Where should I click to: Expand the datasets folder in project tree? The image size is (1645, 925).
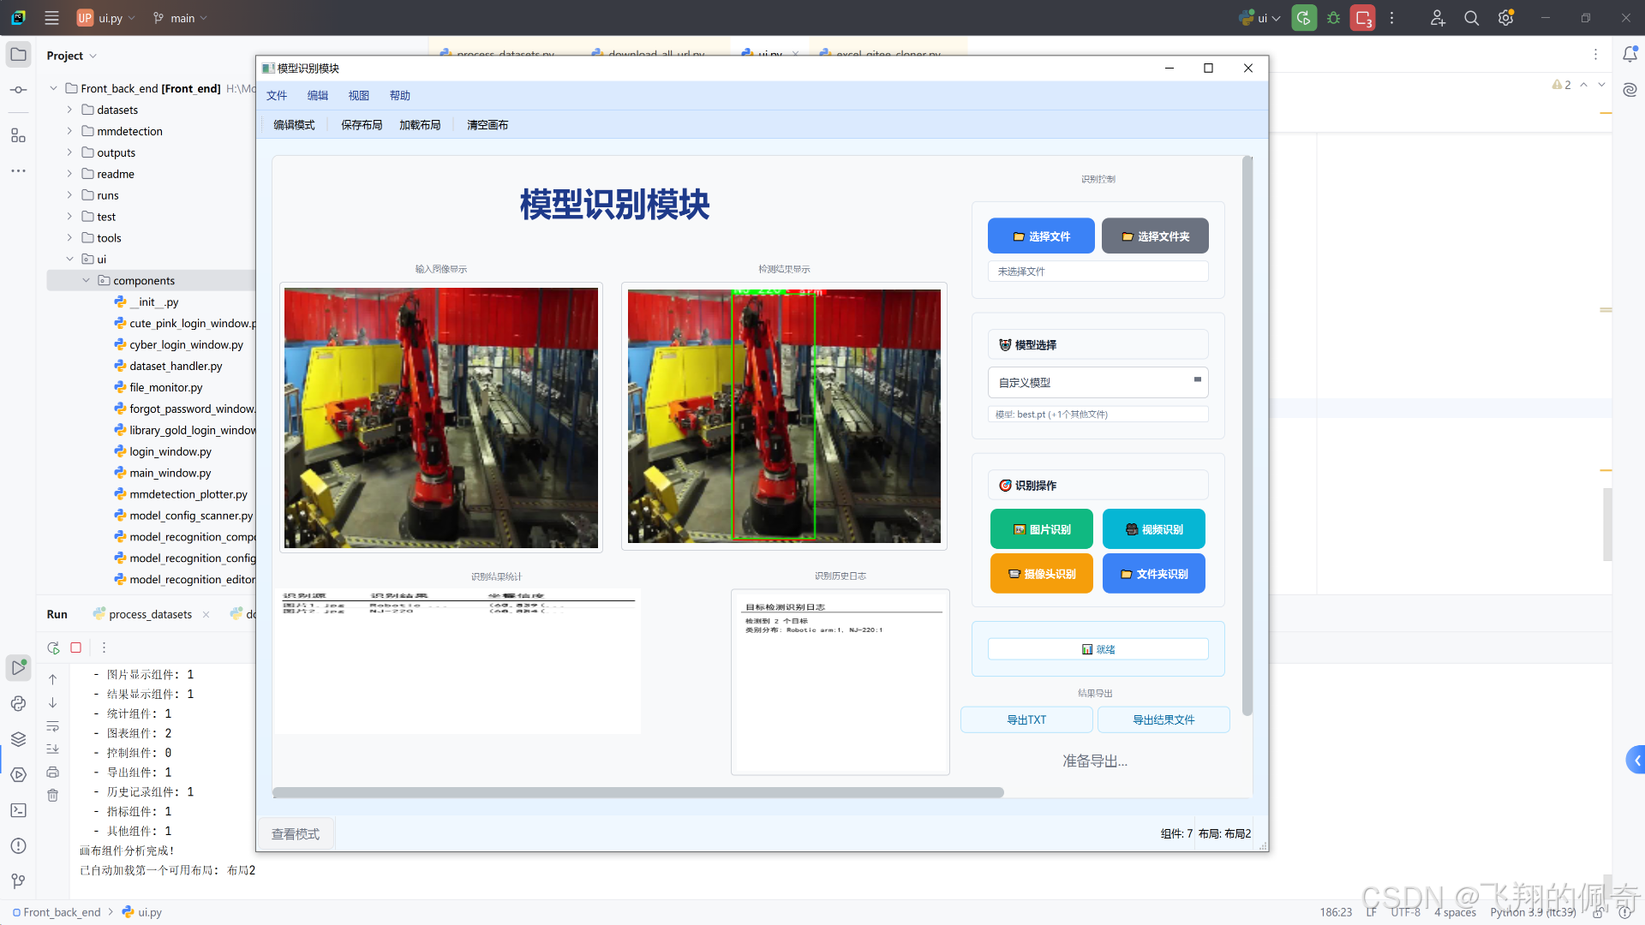click(x=70, y=110)
